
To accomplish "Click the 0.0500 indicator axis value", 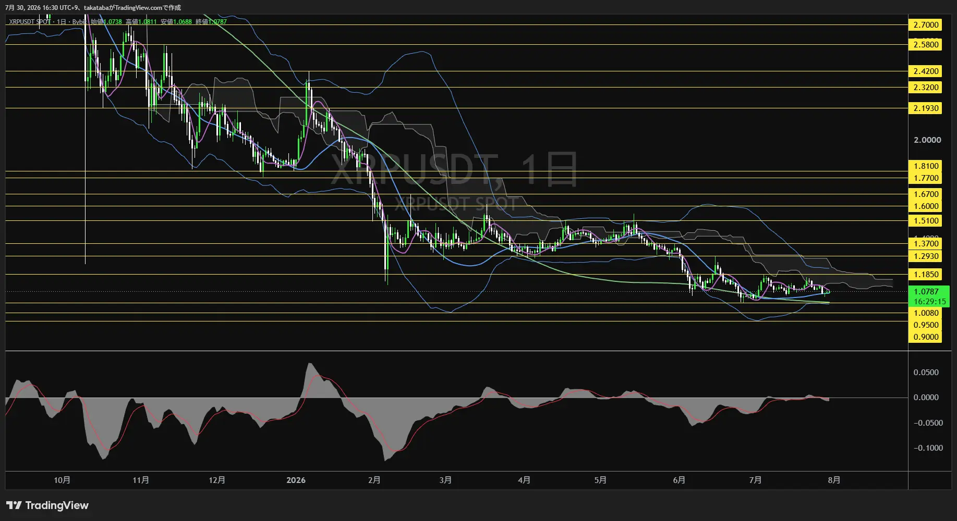I will [x=926, y=372].
